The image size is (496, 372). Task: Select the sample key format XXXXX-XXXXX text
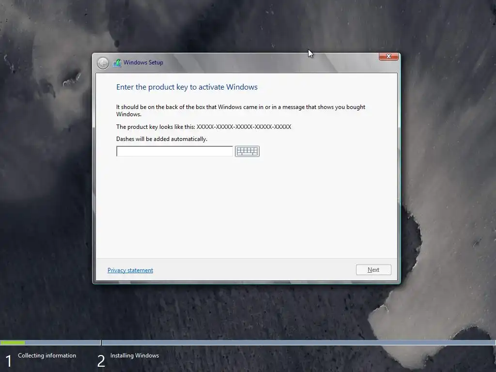[x=244, y=127]
